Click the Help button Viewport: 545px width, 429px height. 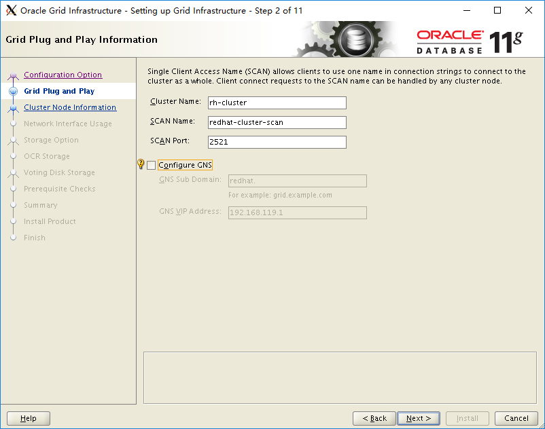coord(29,418)
